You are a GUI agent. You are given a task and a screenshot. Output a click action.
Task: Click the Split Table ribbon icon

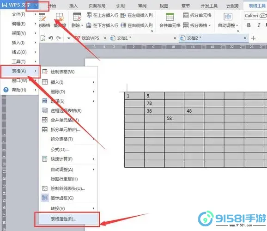tap(186, 25)
